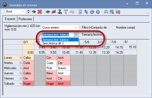The image size is (152, 98).
Task: Select the Miércoles Gauss cell
Action: click(64, 68)
